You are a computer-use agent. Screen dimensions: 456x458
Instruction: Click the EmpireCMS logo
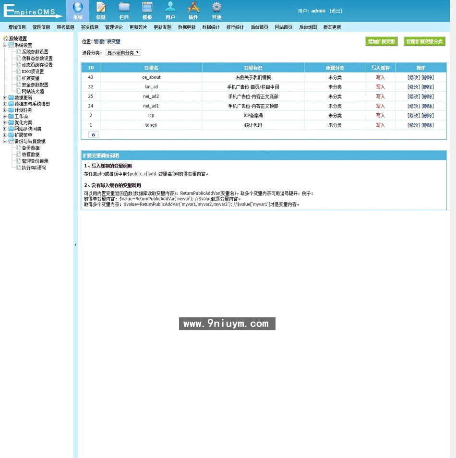(31, 11)
